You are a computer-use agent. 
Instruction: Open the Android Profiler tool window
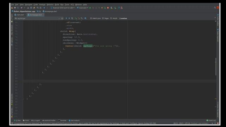[49, 120]
